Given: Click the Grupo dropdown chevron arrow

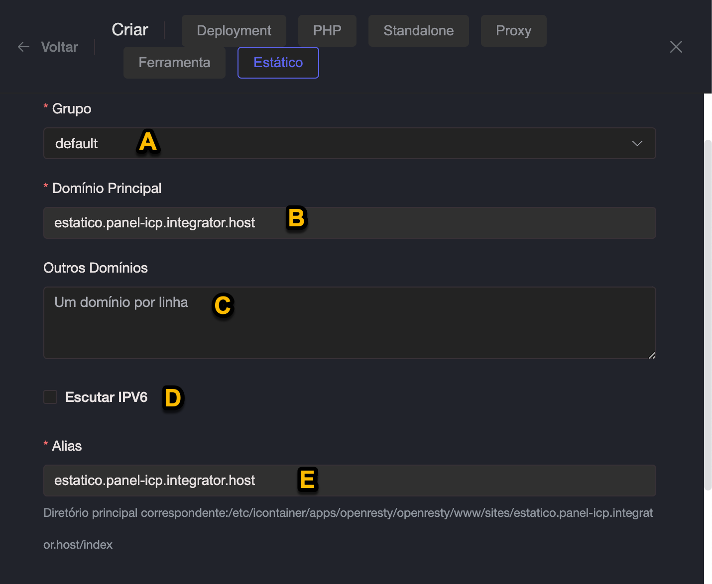Looking at the screenshot, I should (x=637, y=143).
